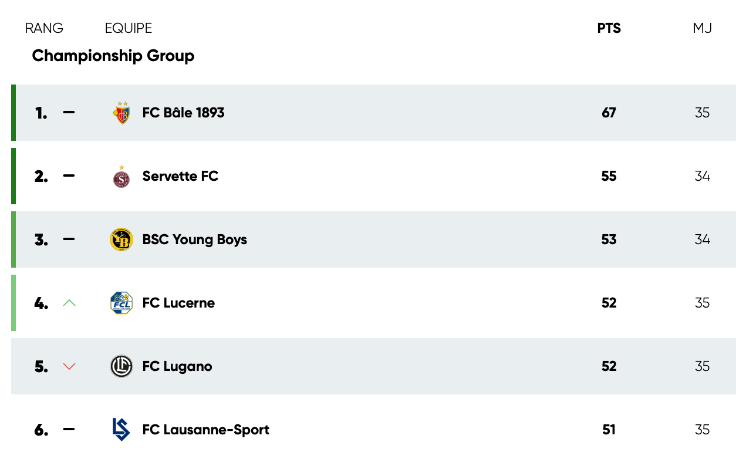Select the FC Lausanne-Sport badge

click(121, 430)
